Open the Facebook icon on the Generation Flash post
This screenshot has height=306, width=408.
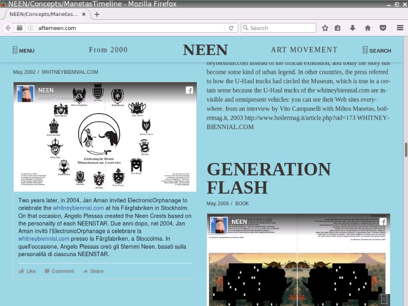pos(383,222)
